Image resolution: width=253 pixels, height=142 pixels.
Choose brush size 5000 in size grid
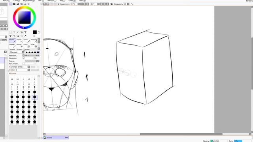coord(34,122)
